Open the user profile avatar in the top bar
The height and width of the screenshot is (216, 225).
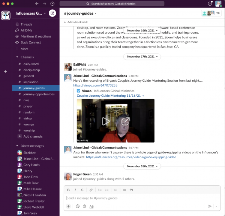218,4
